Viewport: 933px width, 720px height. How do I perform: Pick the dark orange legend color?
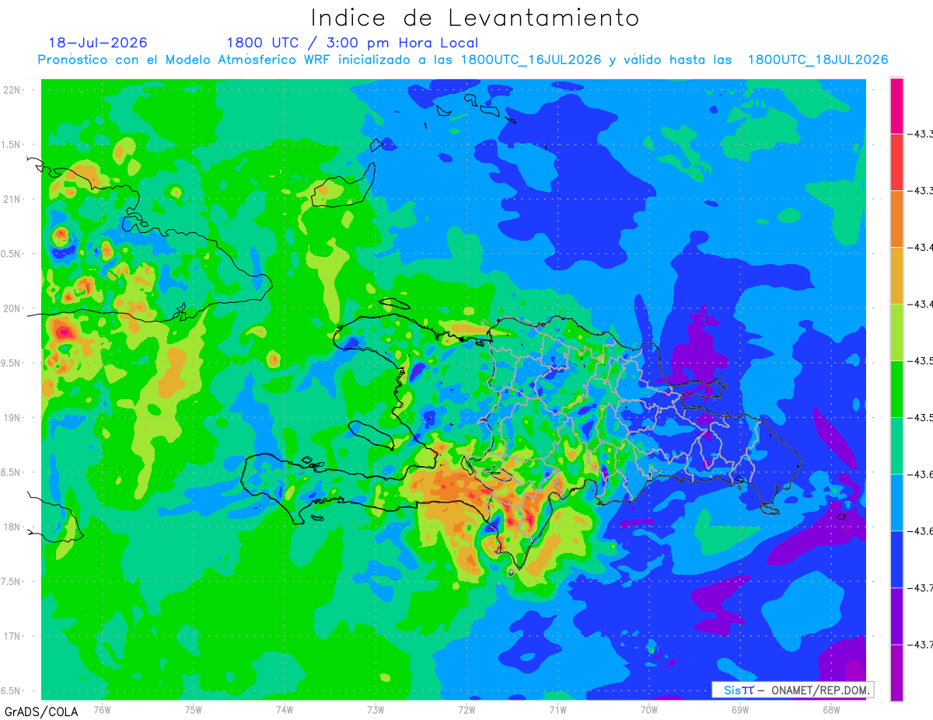[x=896, y=218]
